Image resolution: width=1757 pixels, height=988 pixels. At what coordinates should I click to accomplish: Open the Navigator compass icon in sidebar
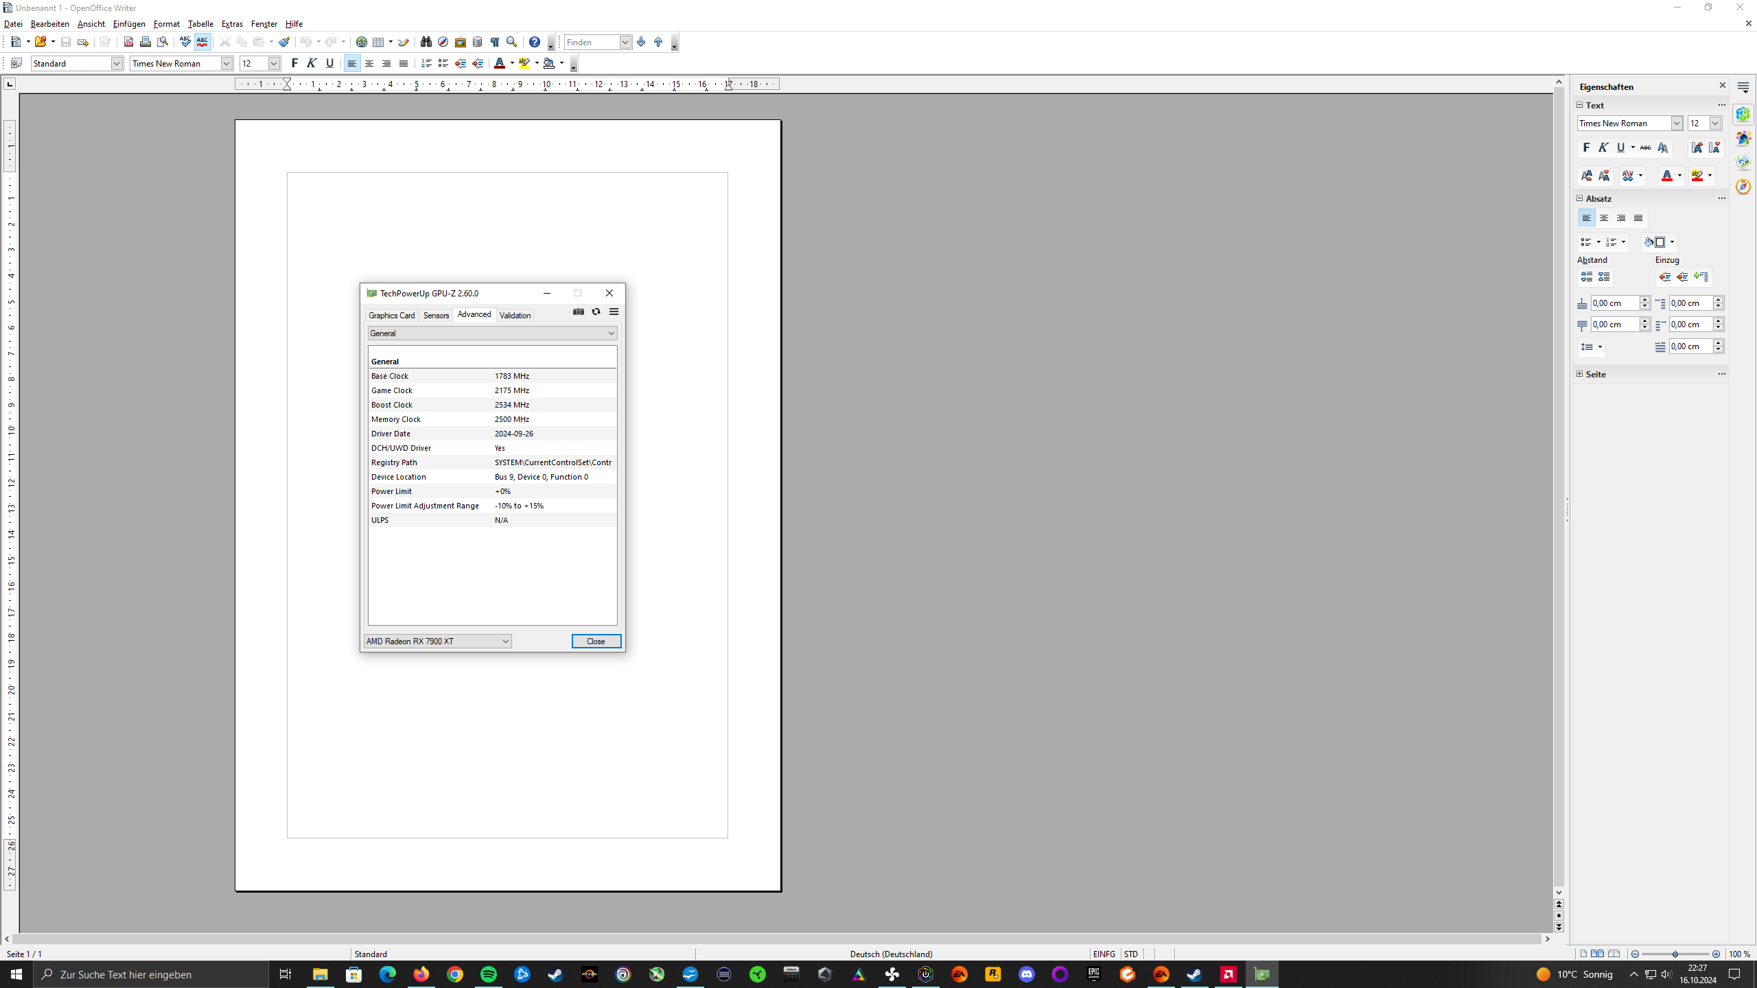coord(1743,187)
